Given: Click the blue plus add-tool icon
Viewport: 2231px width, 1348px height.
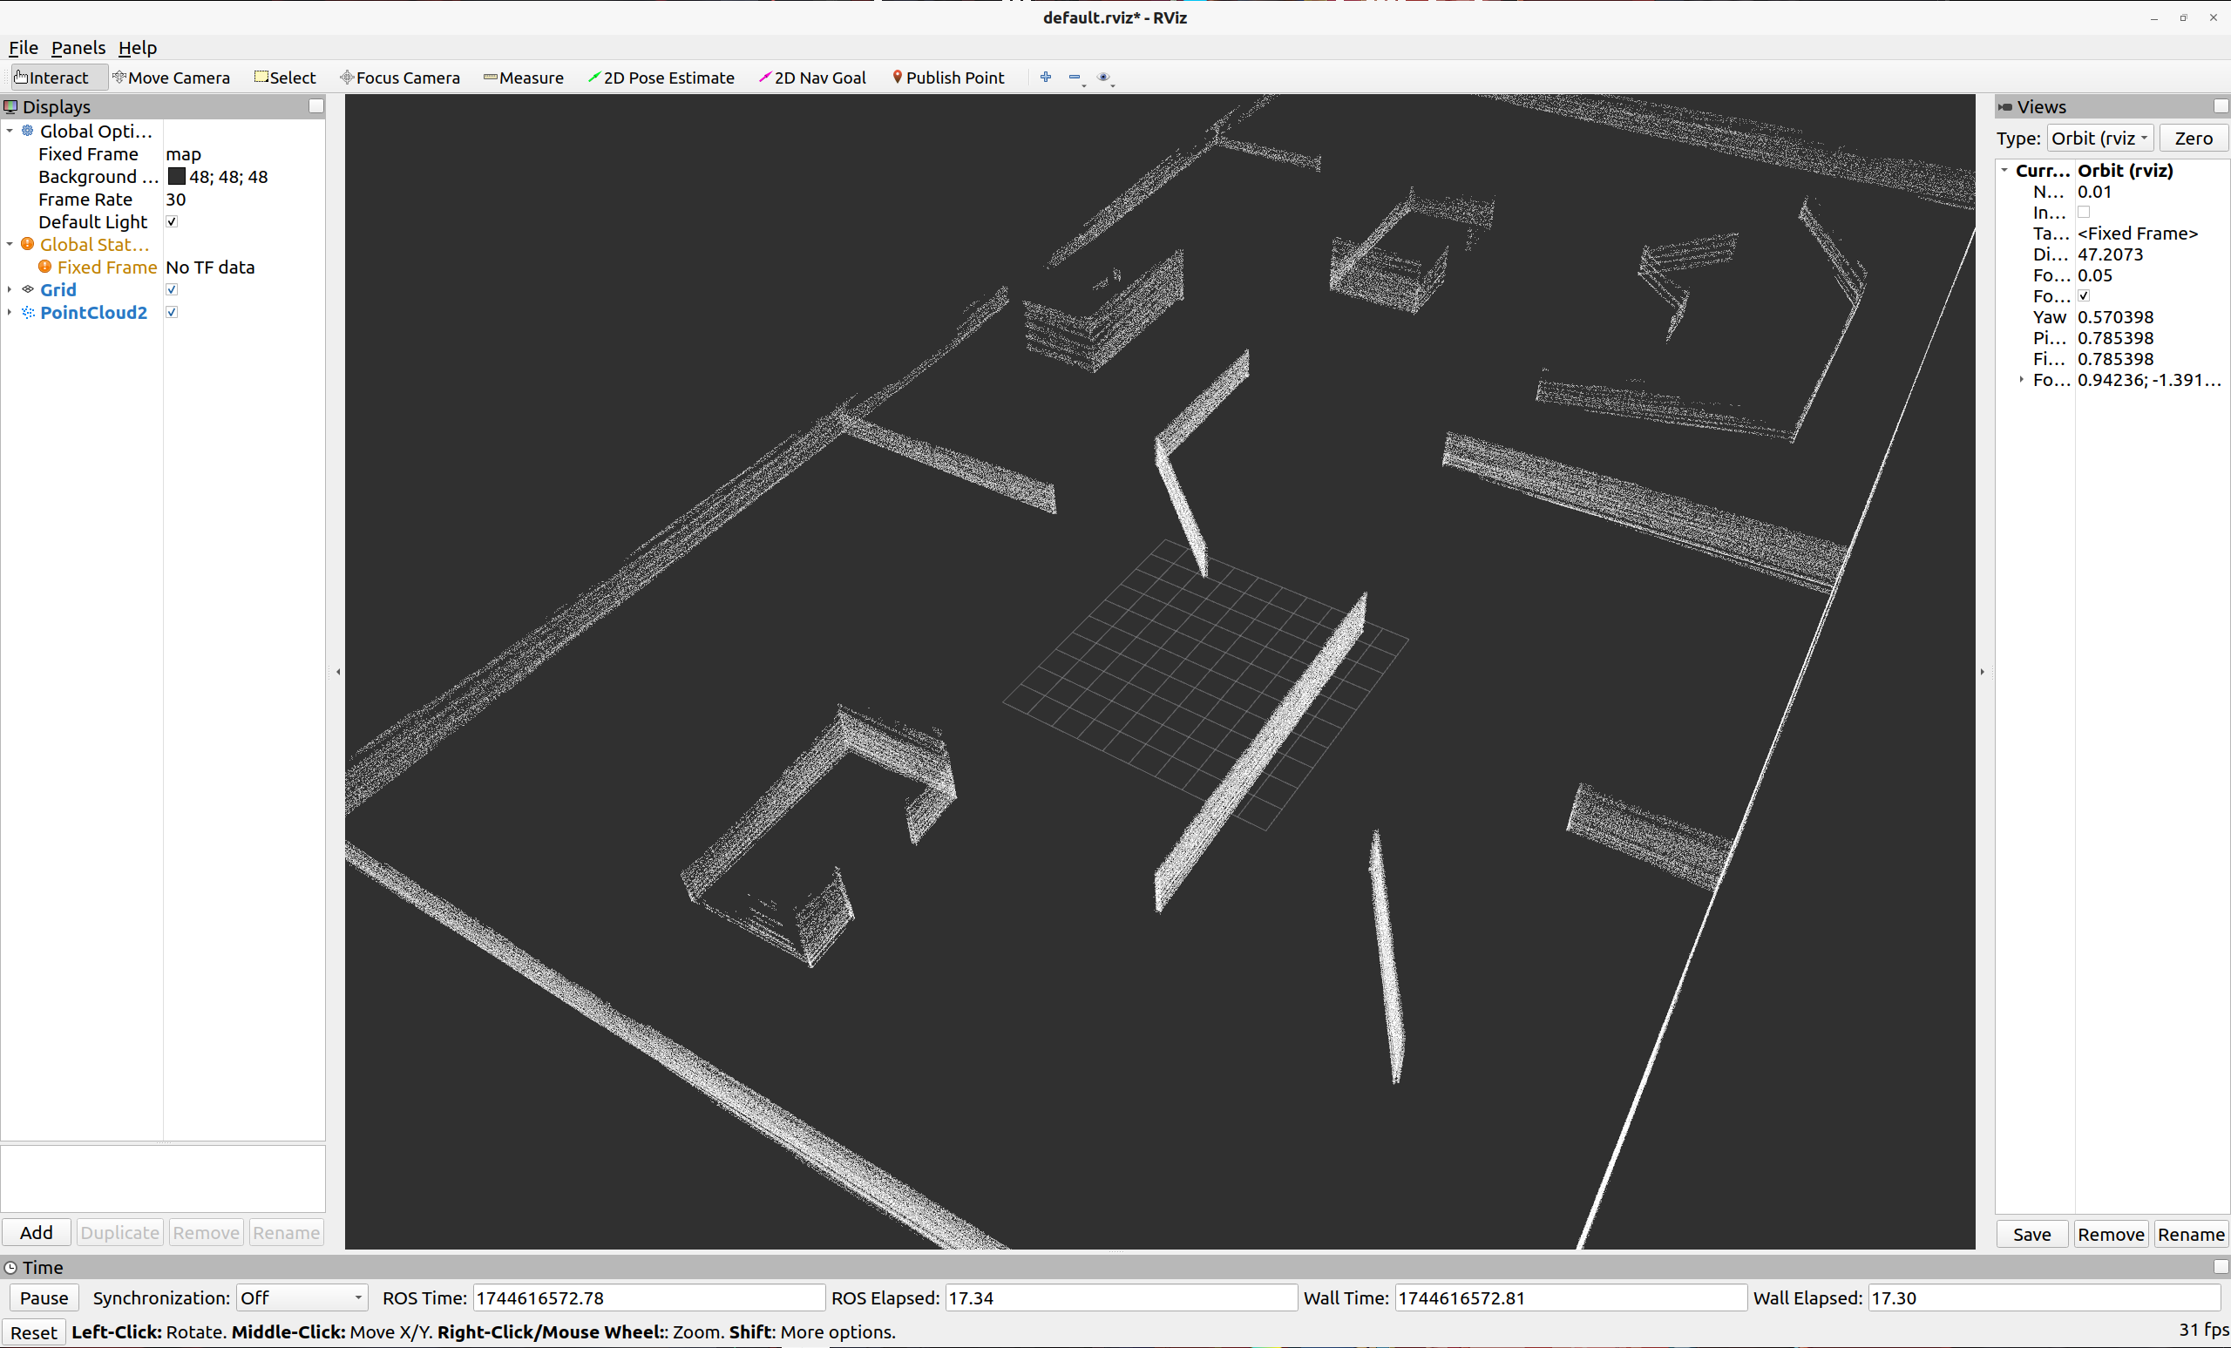Looking at the screenshot, I should pyautogui.click(x=1045, y=78).
